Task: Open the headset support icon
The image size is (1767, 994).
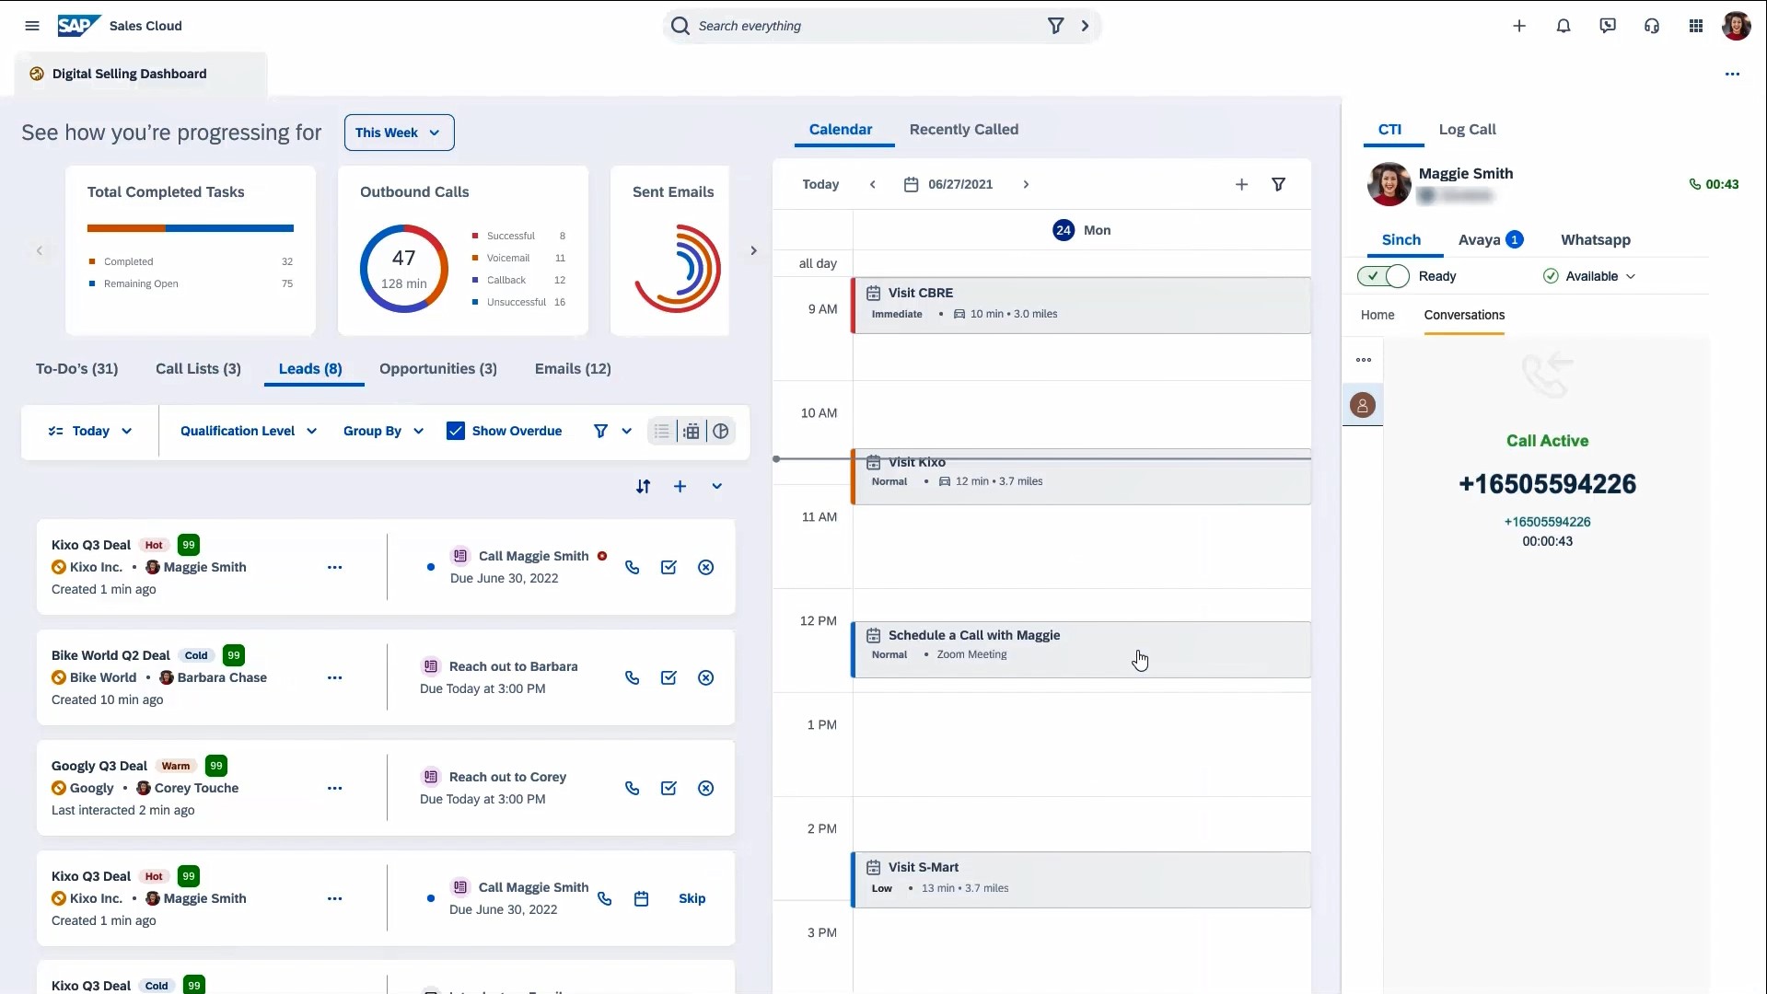Action: pyautogui.click(x=1652, y=26)
